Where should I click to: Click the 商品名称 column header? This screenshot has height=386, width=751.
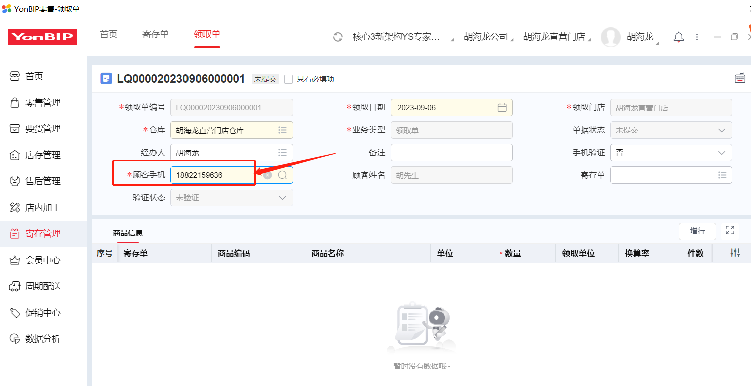[367, 253]
